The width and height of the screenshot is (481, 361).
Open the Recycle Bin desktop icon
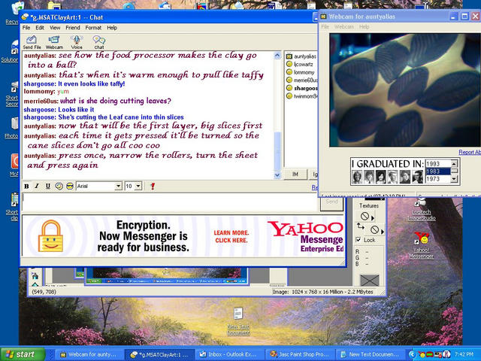[14, 12]
